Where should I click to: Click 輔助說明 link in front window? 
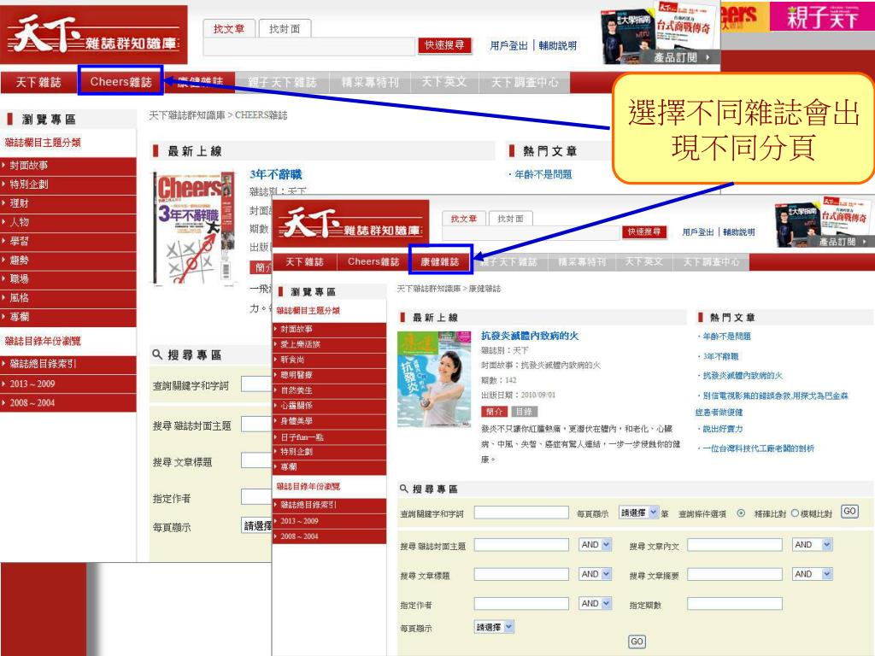[739, 232]
